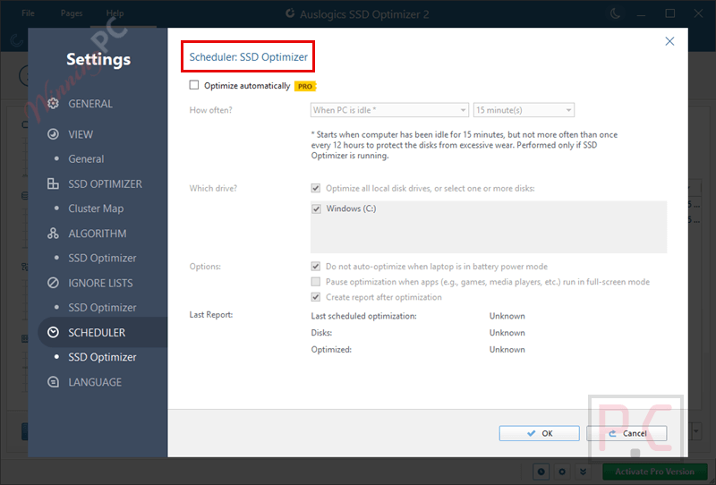Toggle Create report after optimization
The width and height of the screenshot is (716, 485).
316,297
